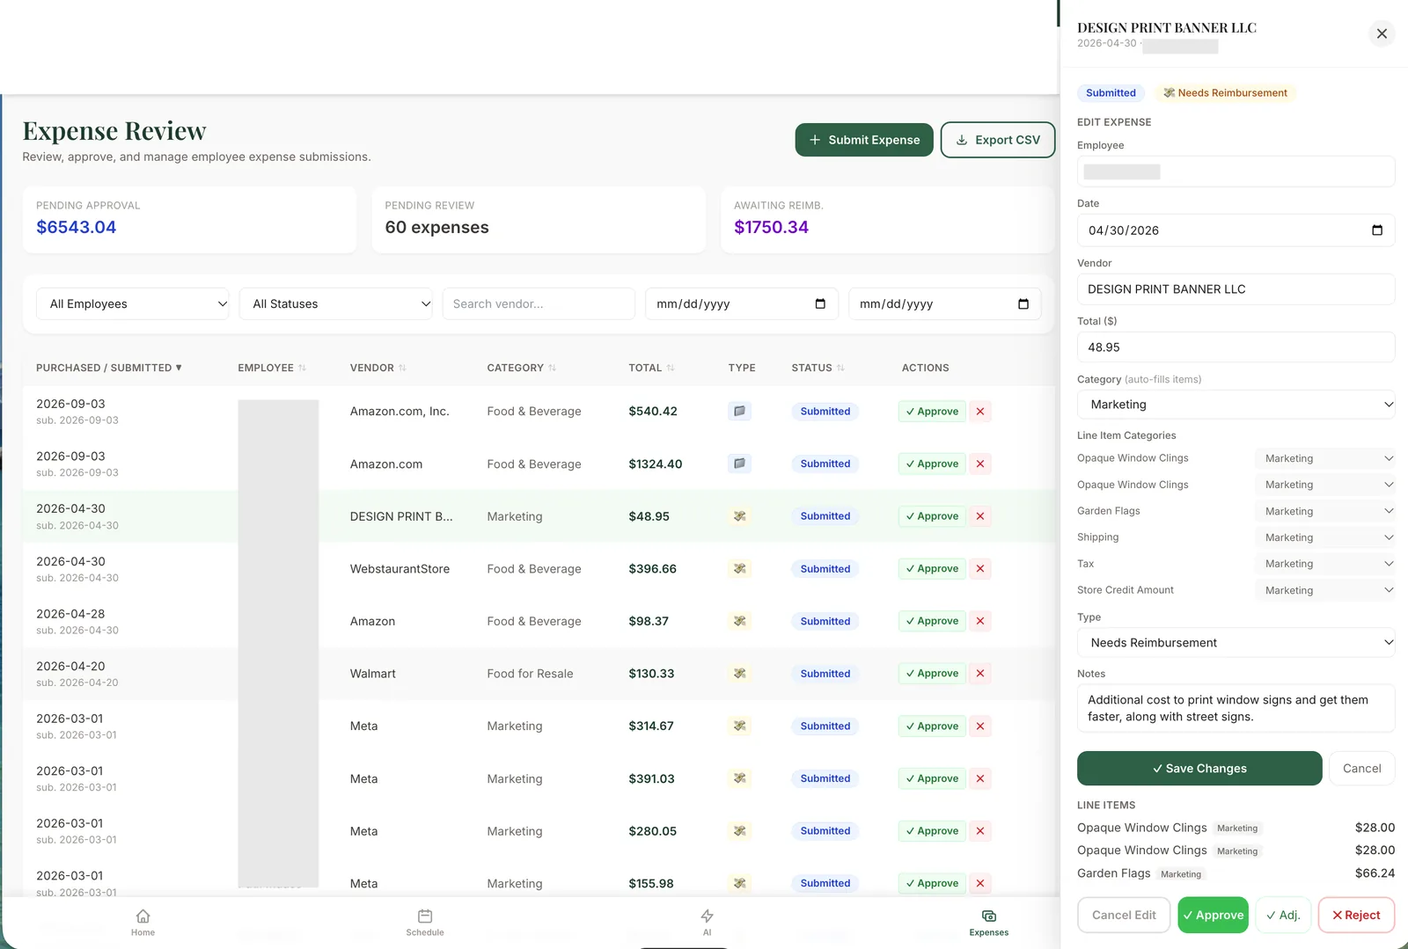Sort the table by the Total column
This screenshot has height=949, width=1408.
point(651,368)
